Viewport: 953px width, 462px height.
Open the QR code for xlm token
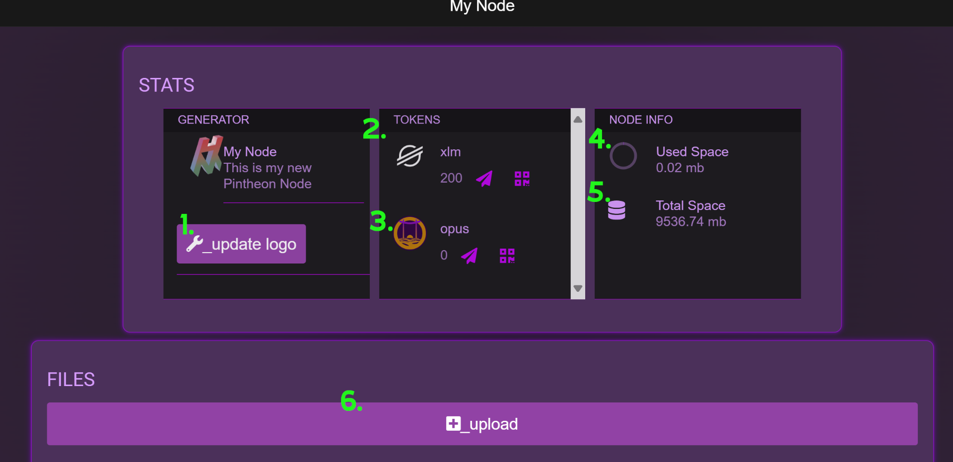522,179
